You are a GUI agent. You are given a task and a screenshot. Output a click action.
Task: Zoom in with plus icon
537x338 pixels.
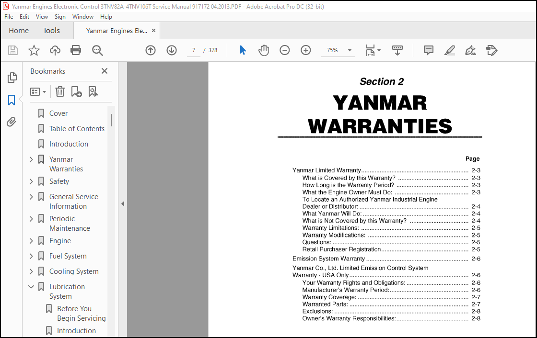click(306, 50)
